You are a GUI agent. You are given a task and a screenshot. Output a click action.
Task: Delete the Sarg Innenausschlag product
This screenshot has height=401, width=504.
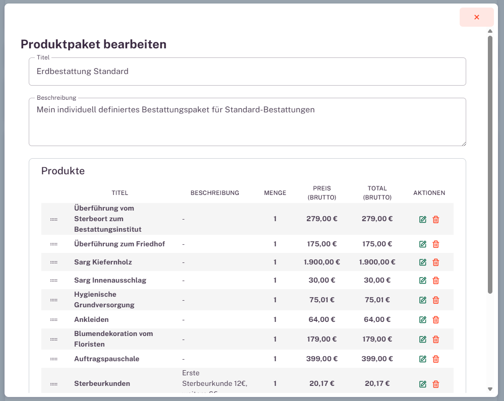tap(435, 280)
